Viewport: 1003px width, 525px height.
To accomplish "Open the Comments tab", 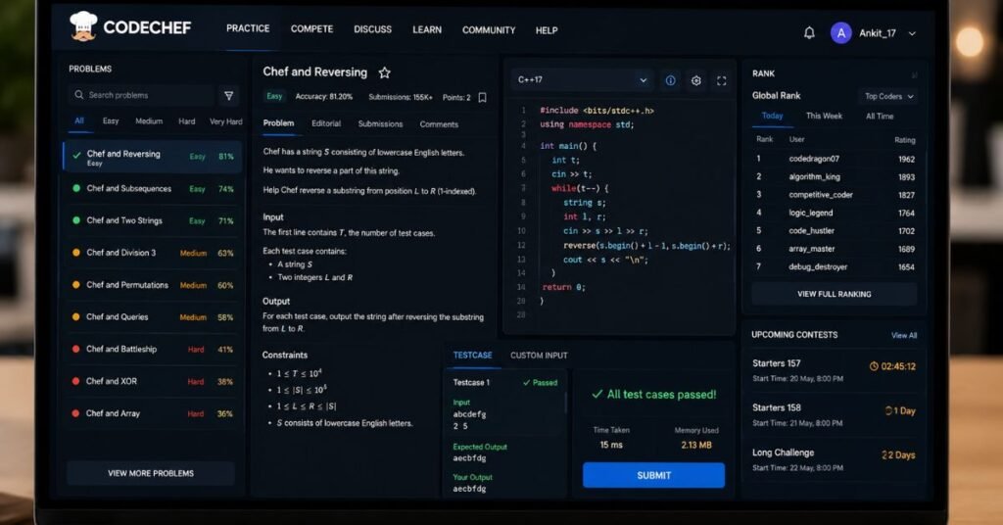I will click(x=439, y=124).
